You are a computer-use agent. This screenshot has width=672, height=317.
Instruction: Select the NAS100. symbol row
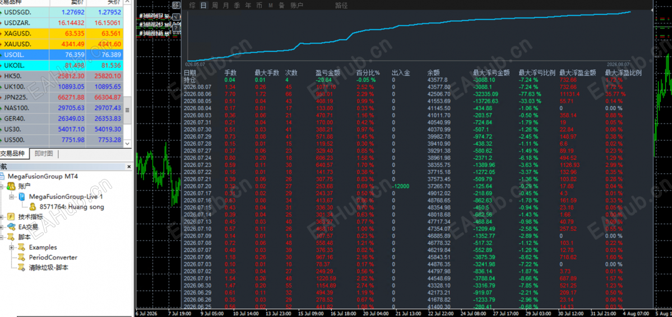point(62,108)
